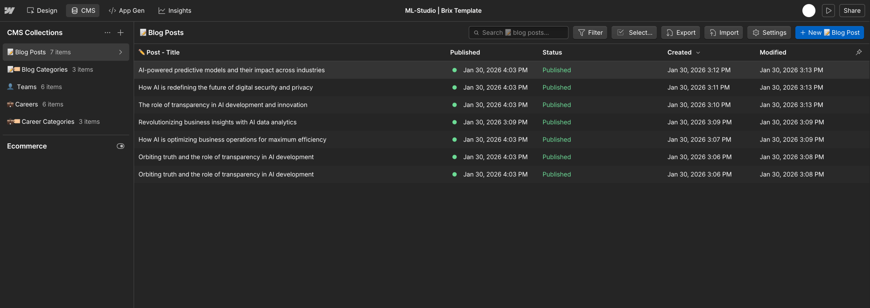
Task: Click the Webflow logo in the top bar
Action: pyautogui.click(x=9, y=10)
